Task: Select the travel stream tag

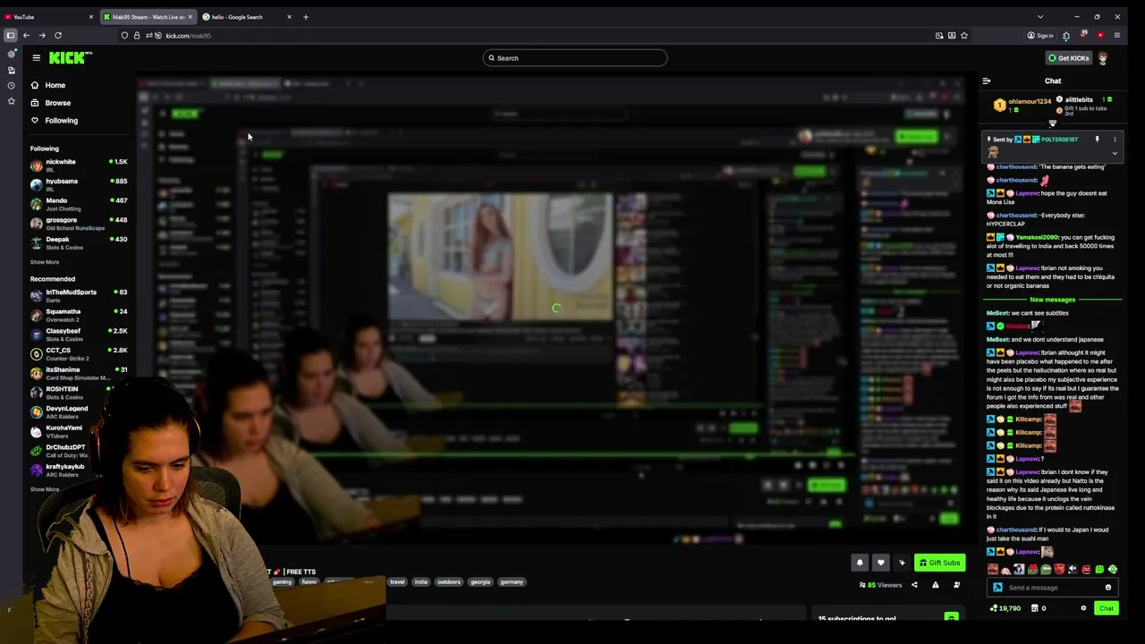Action: pos(397,581)
